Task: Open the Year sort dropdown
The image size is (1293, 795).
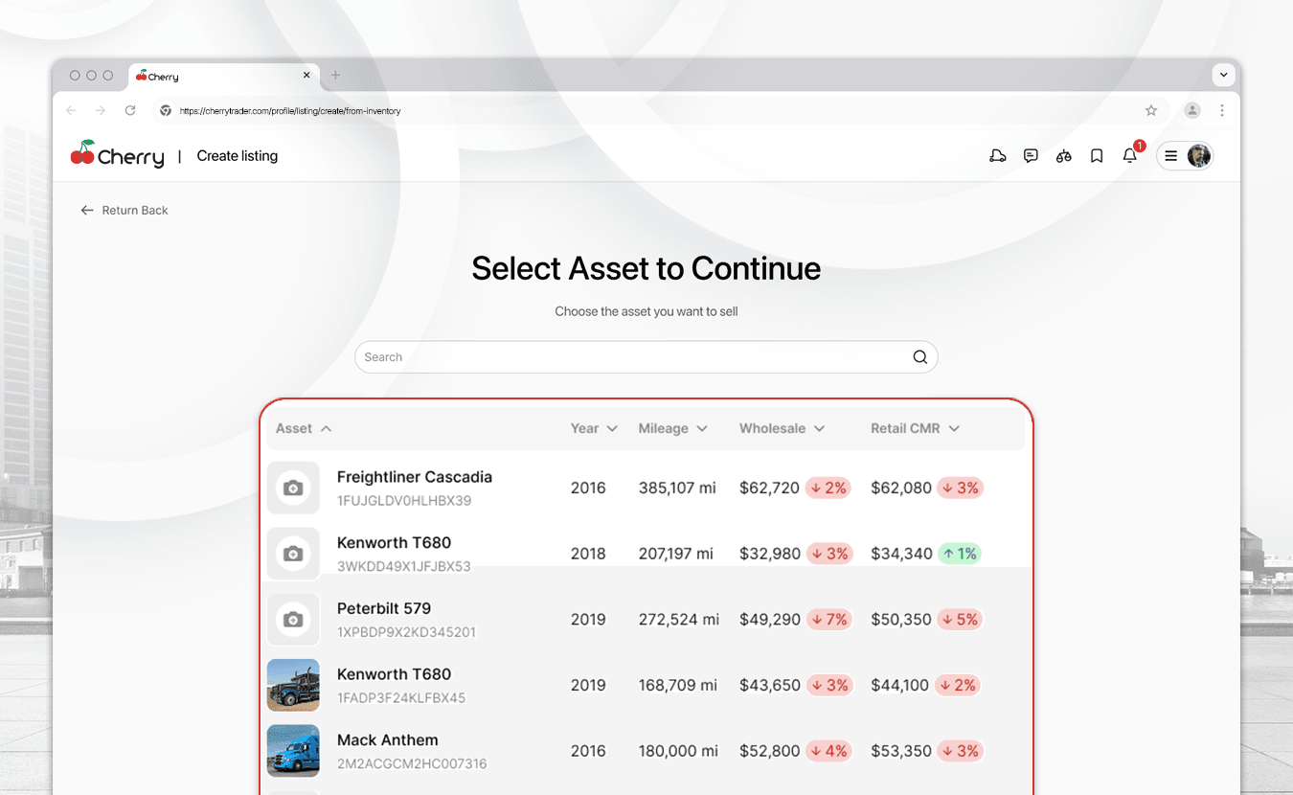Action: (594, 428)
